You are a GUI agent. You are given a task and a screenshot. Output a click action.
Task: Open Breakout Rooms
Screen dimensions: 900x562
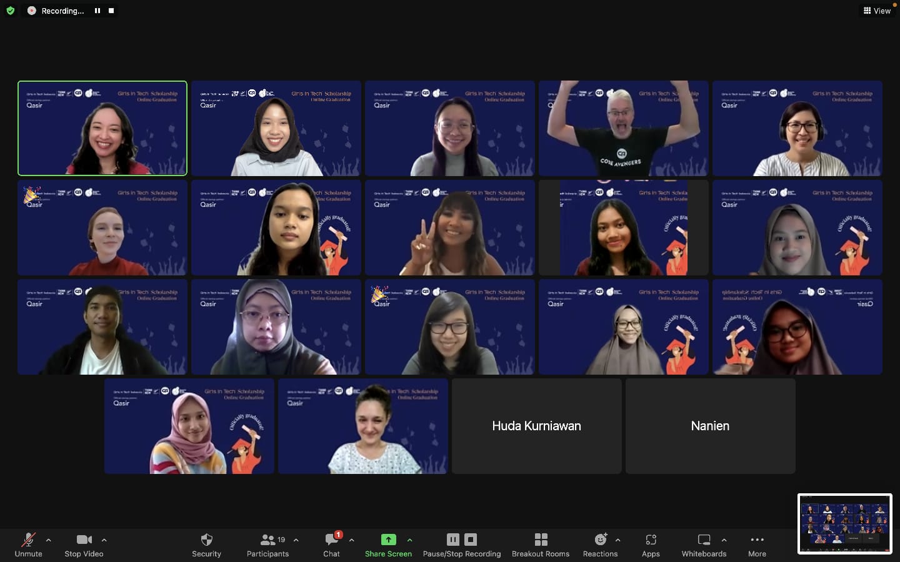541,540
